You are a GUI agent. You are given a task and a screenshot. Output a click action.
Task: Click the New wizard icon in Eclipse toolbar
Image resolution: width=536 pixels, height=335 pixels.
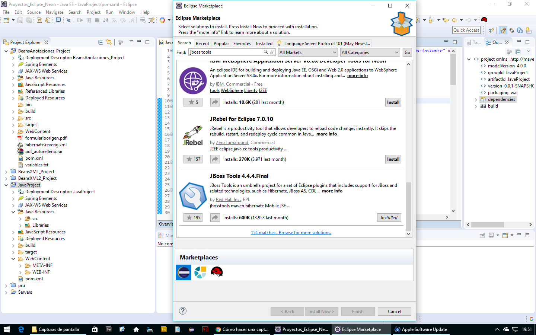coord(6,20)
